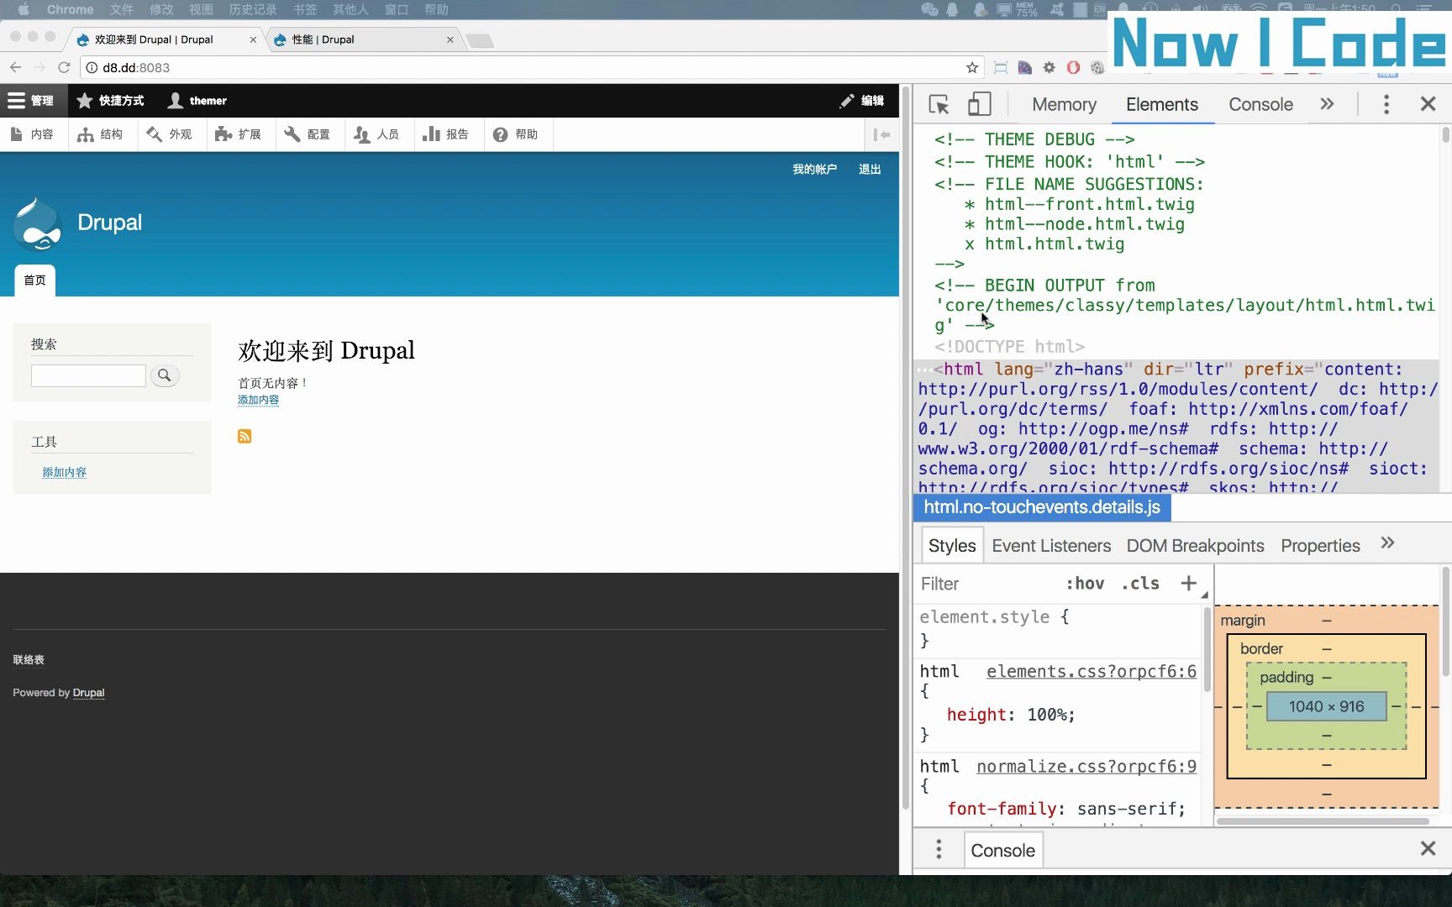Image resolution: width=1452 pixels, height=907 pixels.
Task: Open the Event Listeners tab
Action: (1050, 545)
